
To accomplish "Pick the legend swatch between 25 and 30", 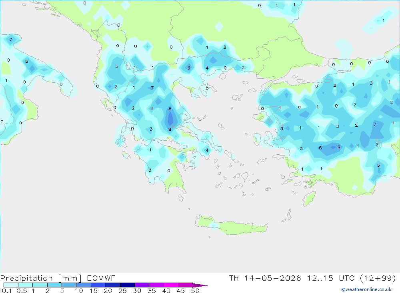I will tap(127, 285).
